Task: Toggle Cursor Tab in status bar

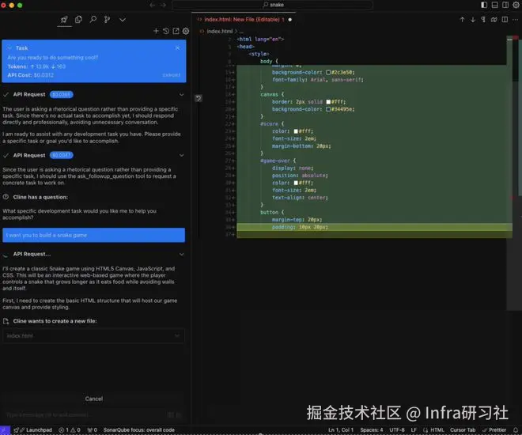Action: (463, 430)
